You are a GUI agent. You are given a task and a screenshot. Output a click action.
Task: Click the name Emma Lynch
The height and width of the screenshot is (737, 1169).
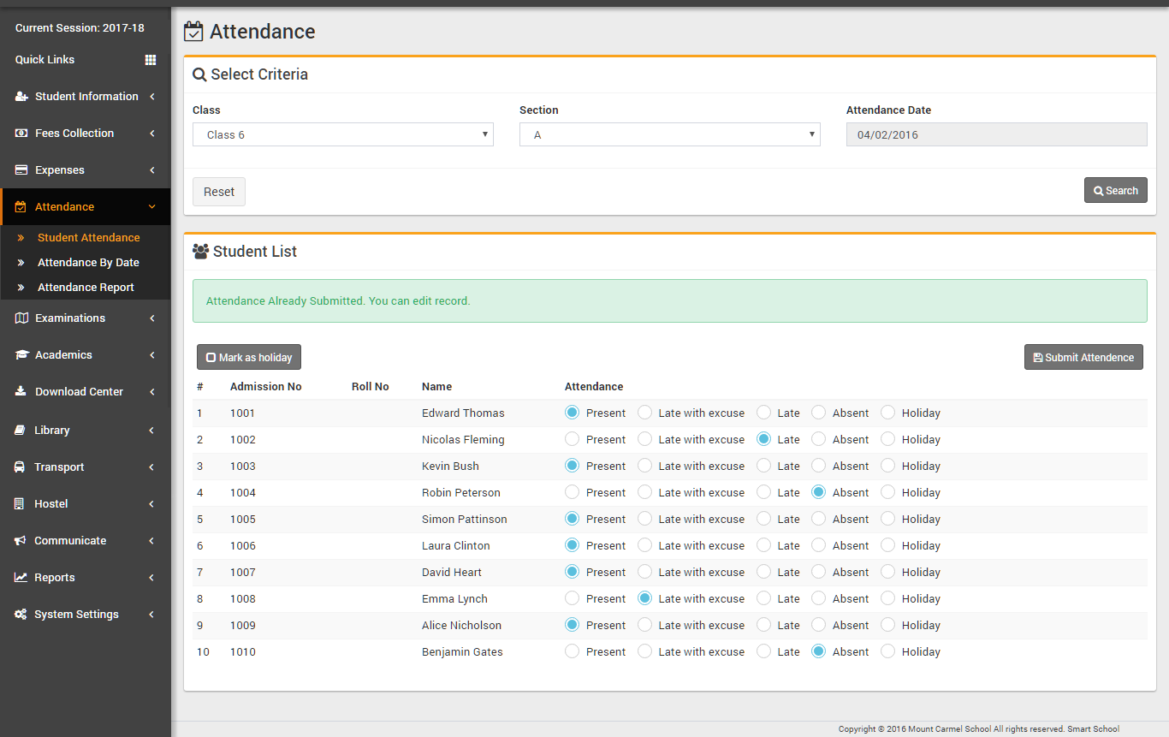click(454, 598)
